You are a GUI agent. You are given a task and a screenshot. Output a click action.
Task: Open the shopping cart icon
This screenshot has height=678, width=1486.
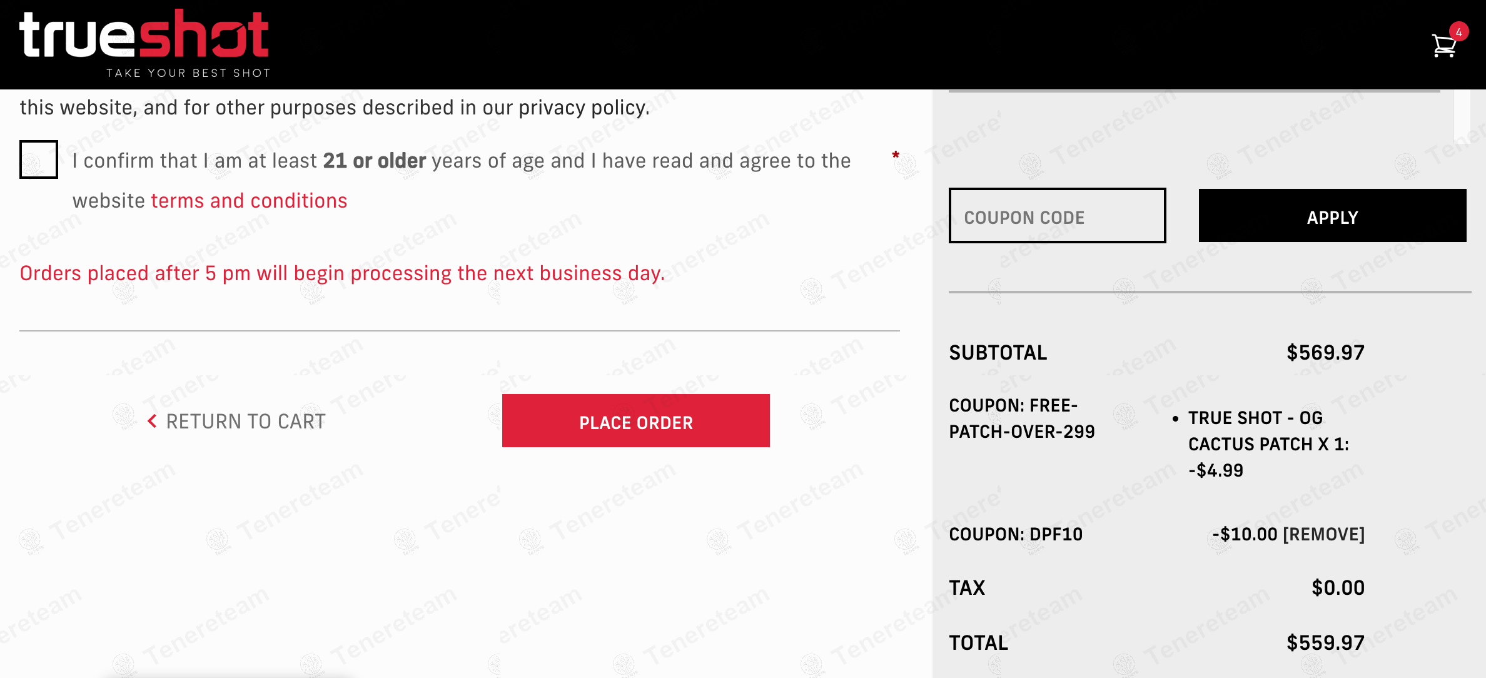[1443, 46]
